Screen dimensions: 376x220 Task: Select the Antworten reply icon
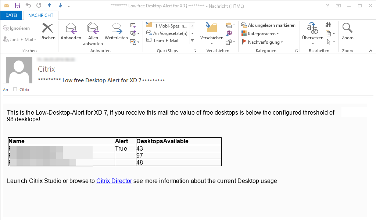pyautogui.click(x=71, y=30)
